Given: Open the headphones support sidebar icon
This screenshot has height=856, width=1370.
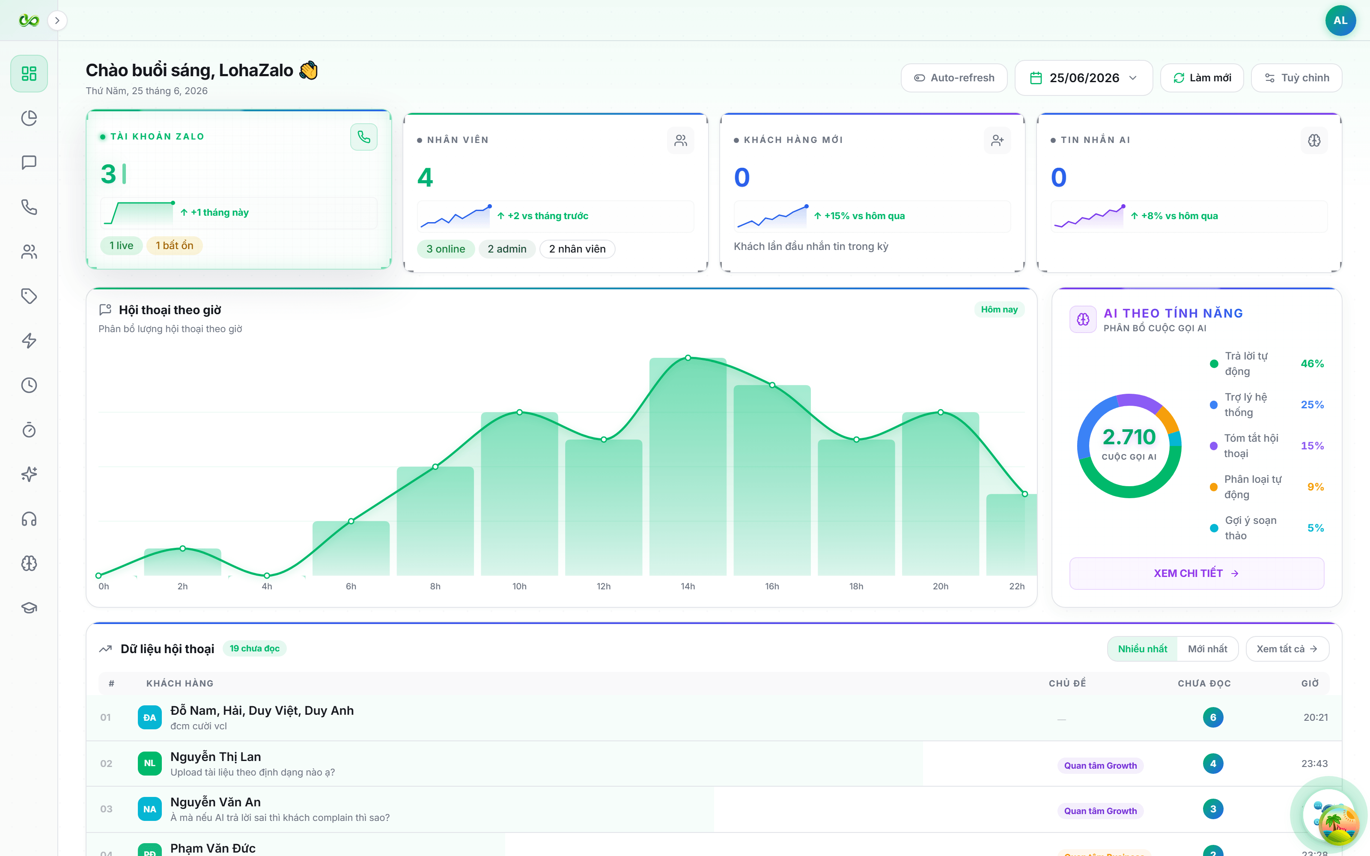Looking at the screenshot, I should coord(29,519).
